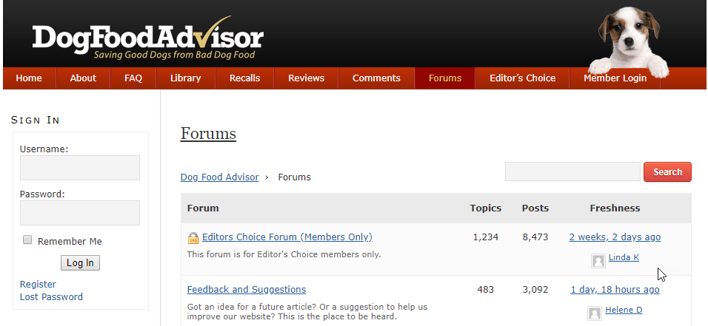Click the forum search text field
The width and height of the screenshot is (708, 326).
(x=572, y=172)
